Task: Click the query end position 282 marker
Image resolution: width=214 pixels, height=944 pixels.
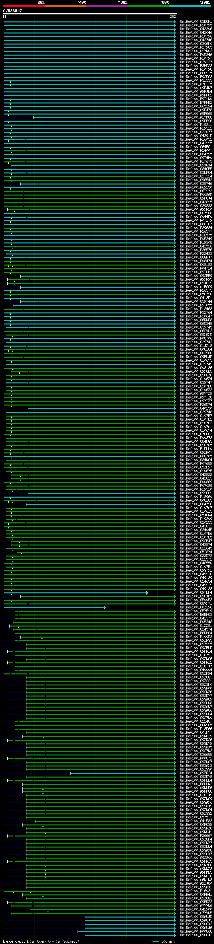Action: pos(173,17)
